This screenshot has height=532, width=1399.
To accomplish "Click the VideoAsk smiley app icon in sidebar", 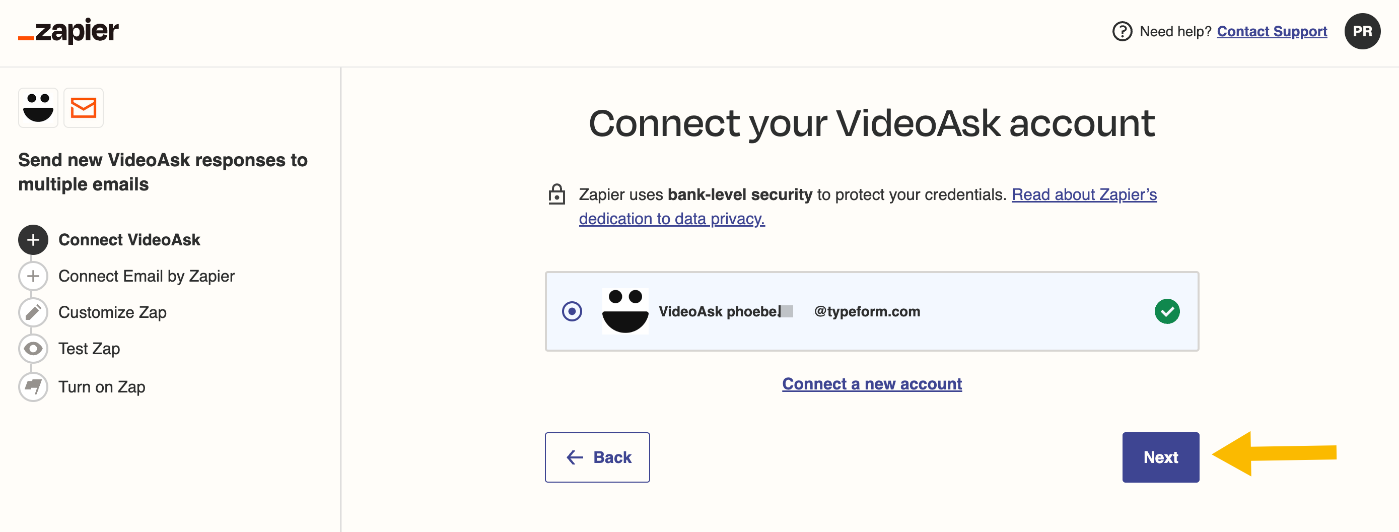I will click(x=38, y=108).
